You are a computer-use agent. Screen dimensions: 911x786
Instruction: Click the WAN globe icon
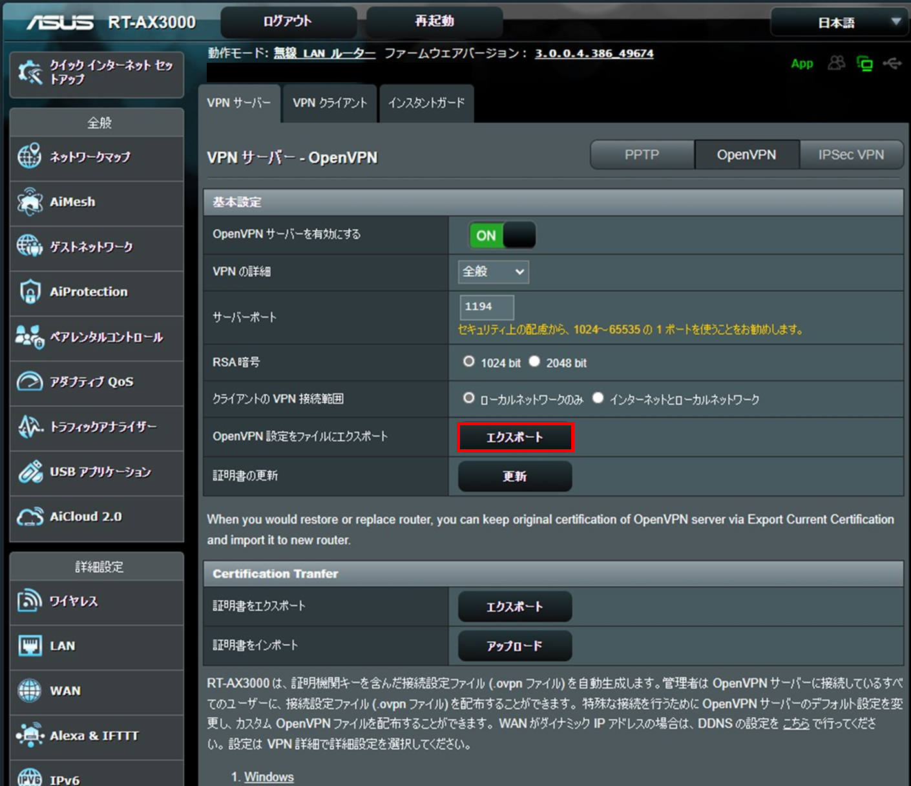(x=30, y=690)
